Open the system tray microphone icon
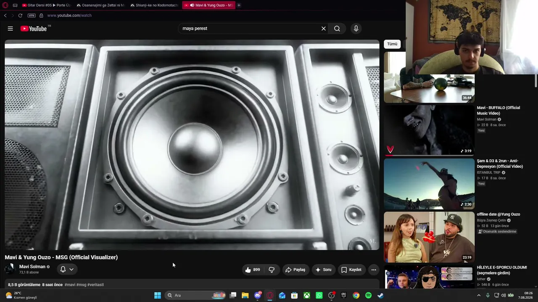Viewport: 538px width, 302px height. point(488,295)
